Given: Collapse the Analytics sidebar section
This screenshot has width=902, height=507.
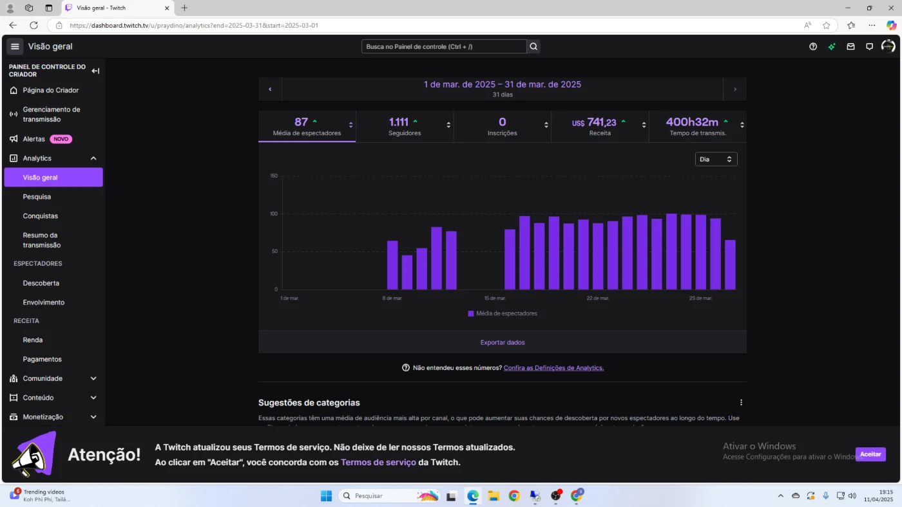Looking at the screenshot, I should [93, 158].
